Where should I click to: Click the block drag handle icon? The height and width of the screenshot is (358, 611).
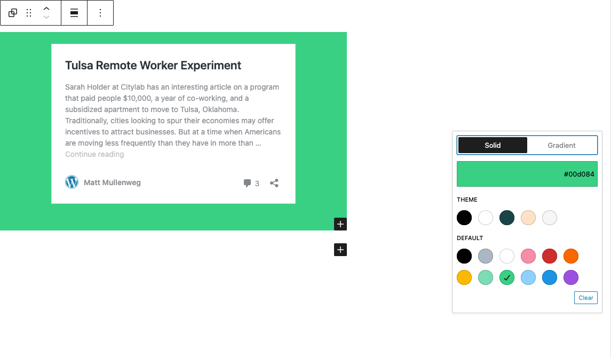[x=29, y=12]
